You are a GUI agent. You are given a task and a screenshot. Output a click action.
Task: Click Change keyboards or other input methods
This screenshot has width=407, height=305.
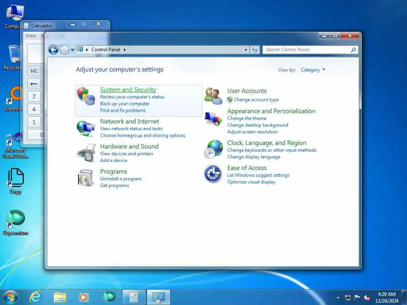272,150
